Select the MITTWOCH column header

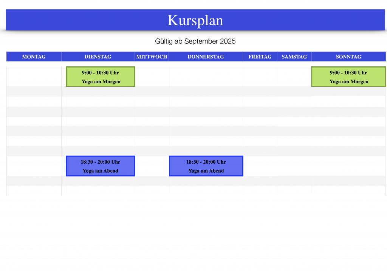152,57
